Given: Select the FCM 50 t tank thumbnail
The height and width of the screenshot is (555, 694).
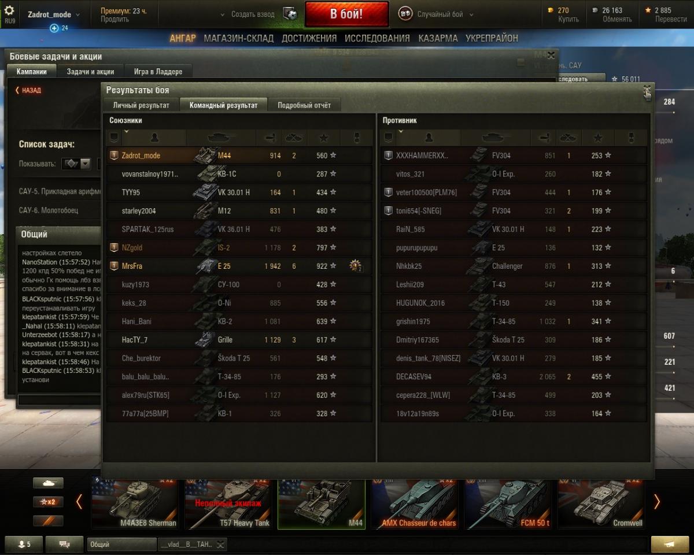Looking at the screenshot, I should click(508, 504).
